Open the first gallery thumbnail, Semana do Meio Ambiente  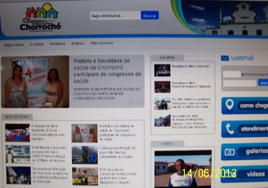(x=162, y=71)
